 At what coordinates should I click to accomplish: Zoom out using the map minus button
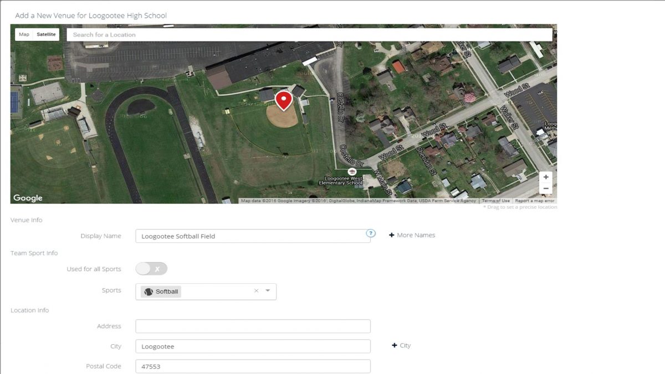click(546, 188)
